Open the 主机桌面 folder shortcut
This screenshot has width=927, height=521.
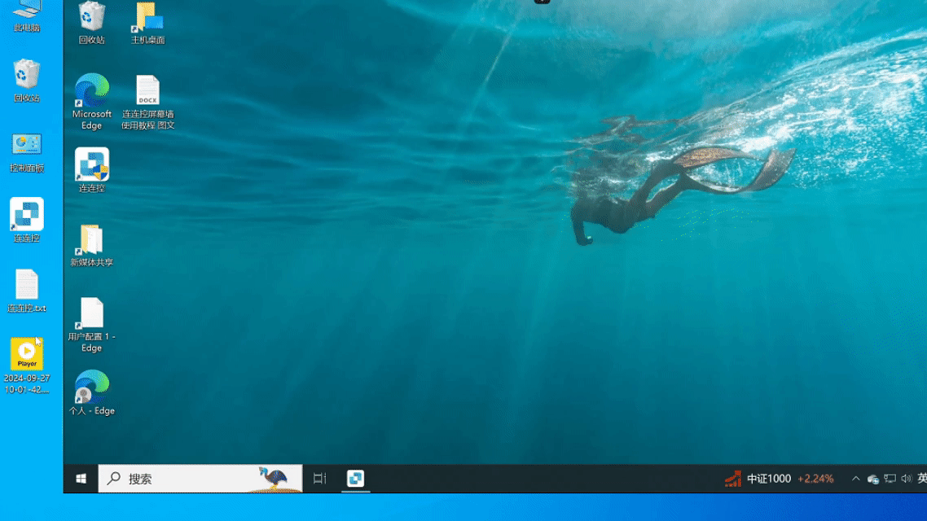click(147, 23)
